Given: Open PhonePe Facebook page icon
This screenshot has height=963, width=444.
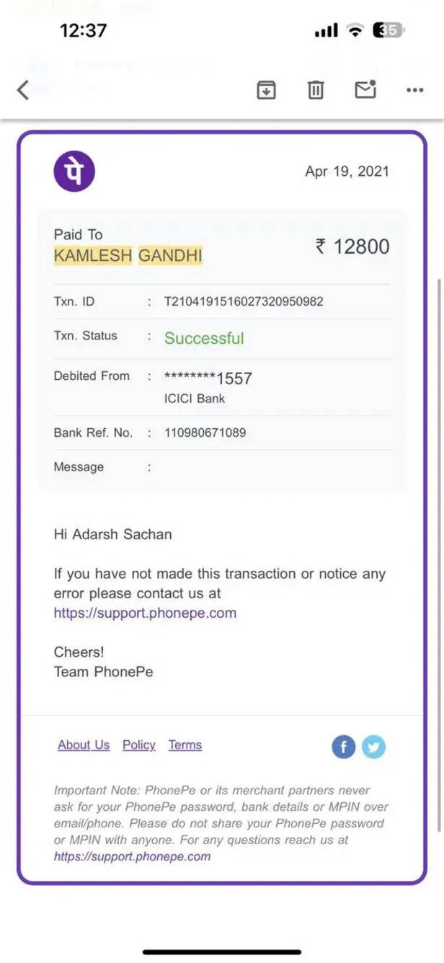Looking at the screenshot, I should (344, 747).
